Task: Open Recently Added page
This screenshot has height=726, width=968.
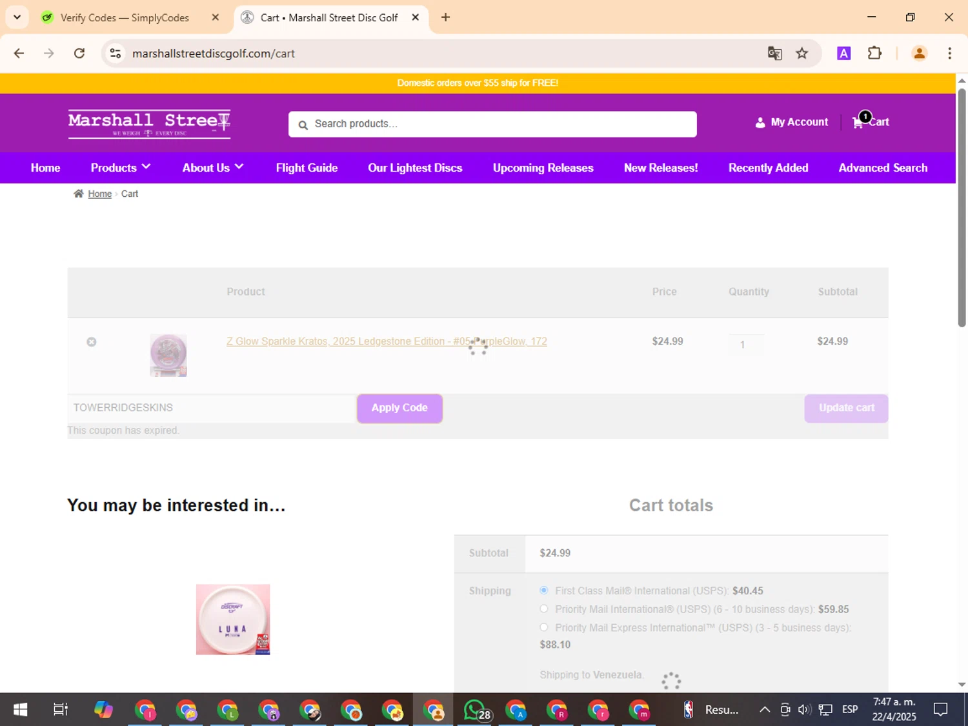Action: (768, 168)
